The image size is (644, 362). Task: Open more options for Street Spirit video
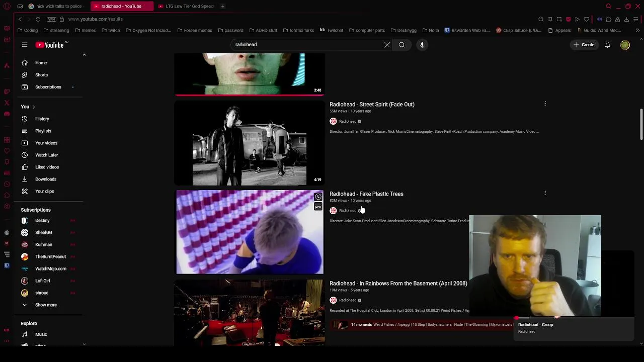click(545, 104)
